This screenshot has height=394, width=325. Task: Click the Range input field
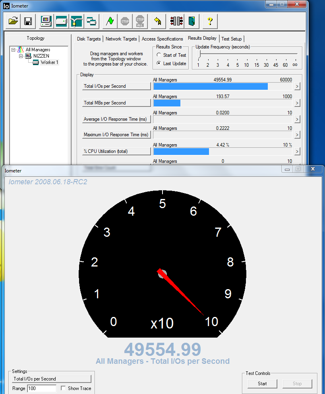coord(42,388)
